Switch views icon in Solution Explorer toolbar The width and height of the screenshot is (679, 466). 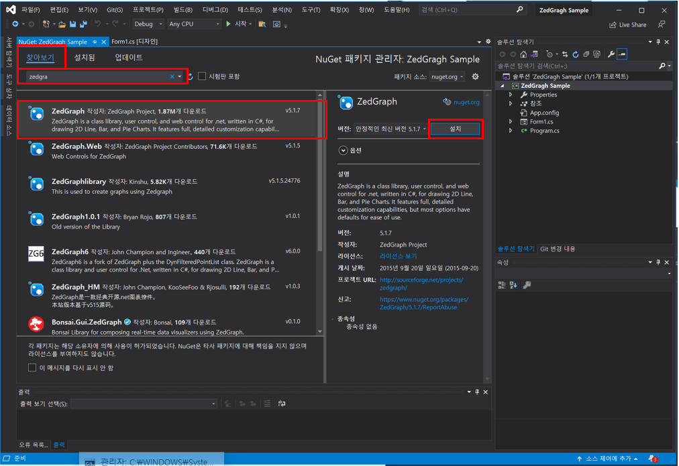[534, 54]
